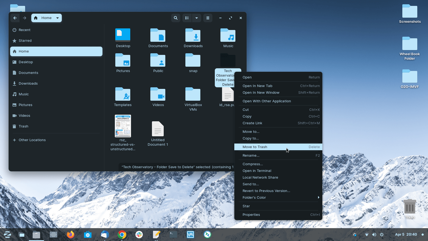
Task: Adjust the volume control in the system tray
Action: [x=374, y=235]
